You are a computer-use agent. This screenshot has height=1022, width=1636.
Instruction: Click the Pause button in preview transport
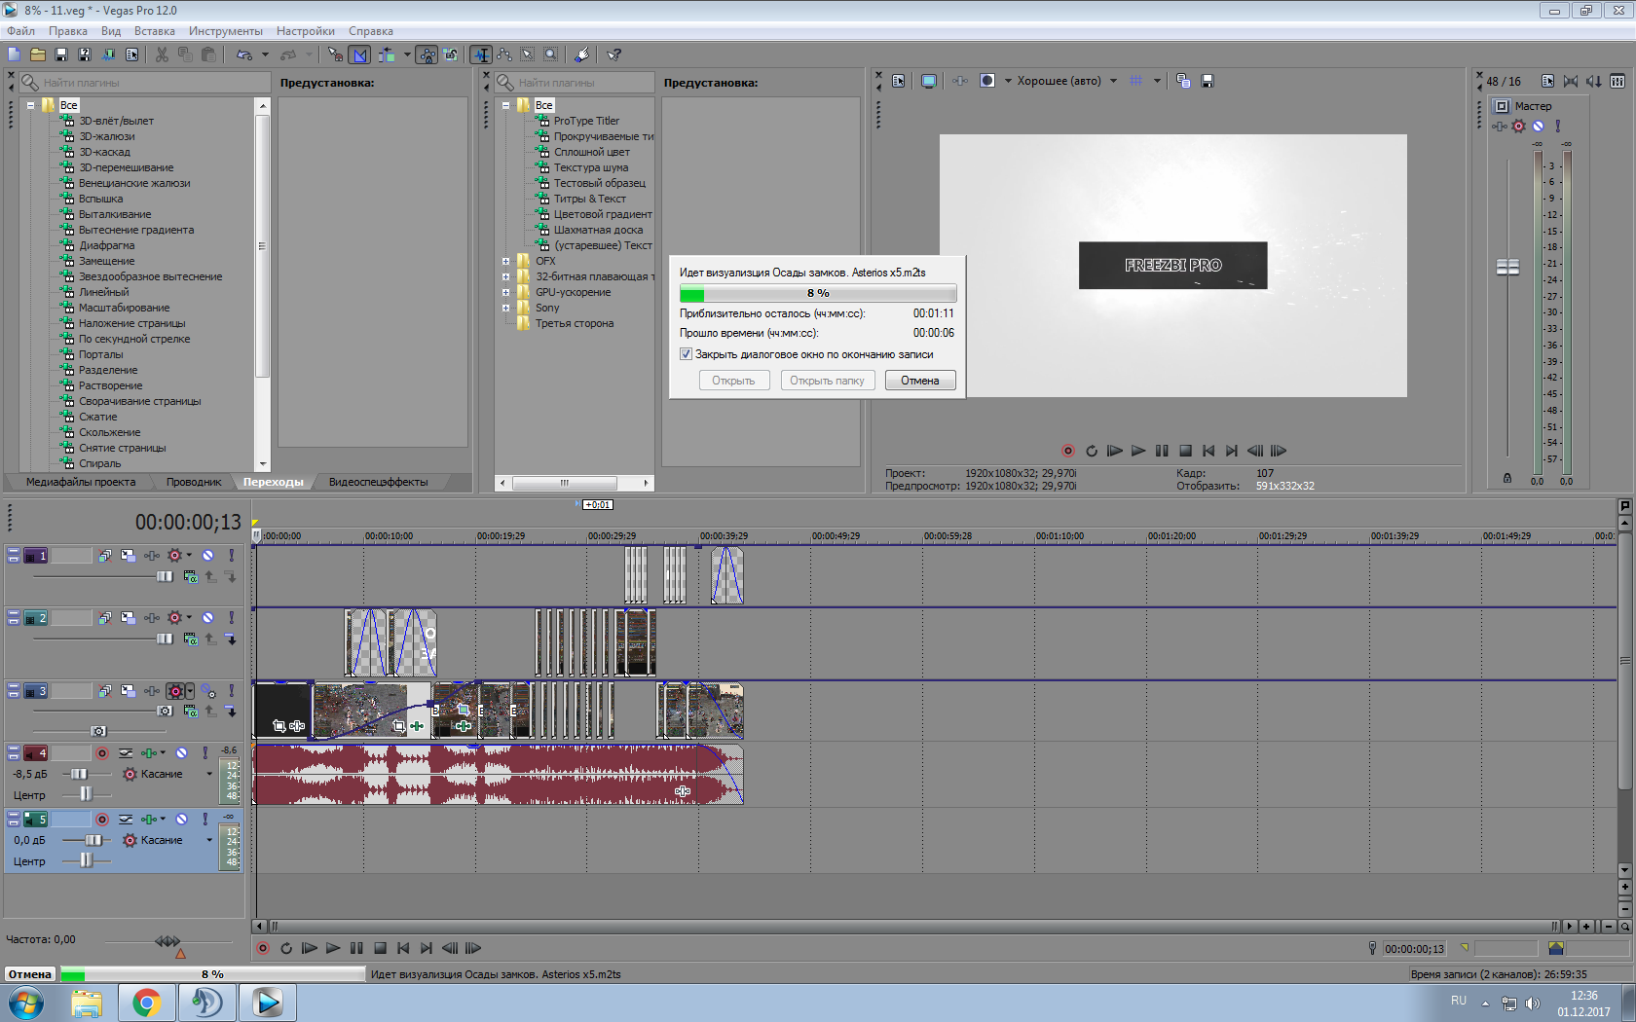click(x=1162, y=451)
